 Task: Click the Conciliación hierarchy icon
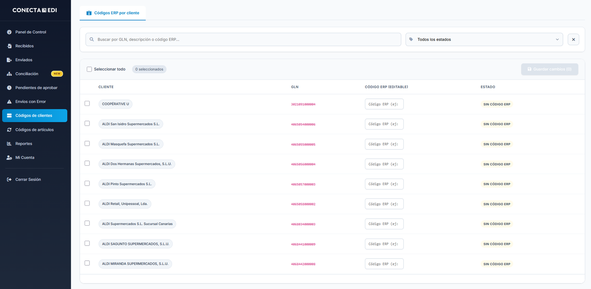9,74
